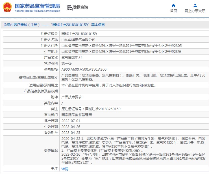Select effective date 2023-04-26
This screenshot has height=174, width=209.
71,127
